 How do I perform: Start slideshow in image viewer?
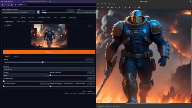[x=139, y=7]
